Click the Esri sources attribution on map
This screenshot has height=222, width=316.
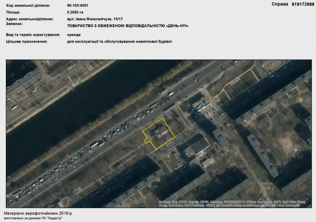tap(231, 204)
